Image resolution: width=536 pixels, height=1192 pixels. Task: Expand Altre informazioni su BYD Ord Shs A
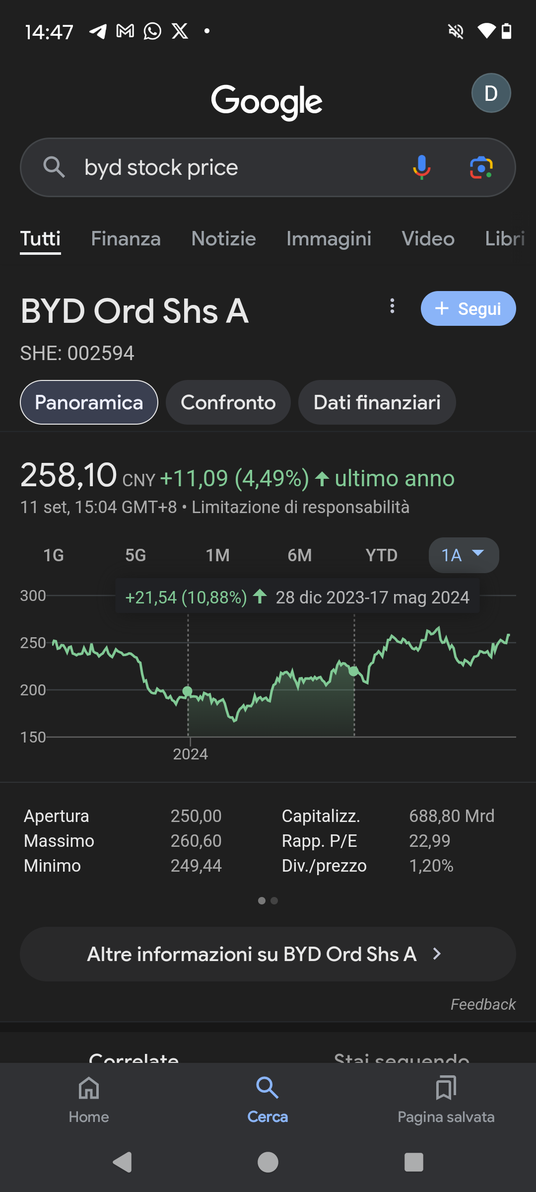tap(268, 954)
